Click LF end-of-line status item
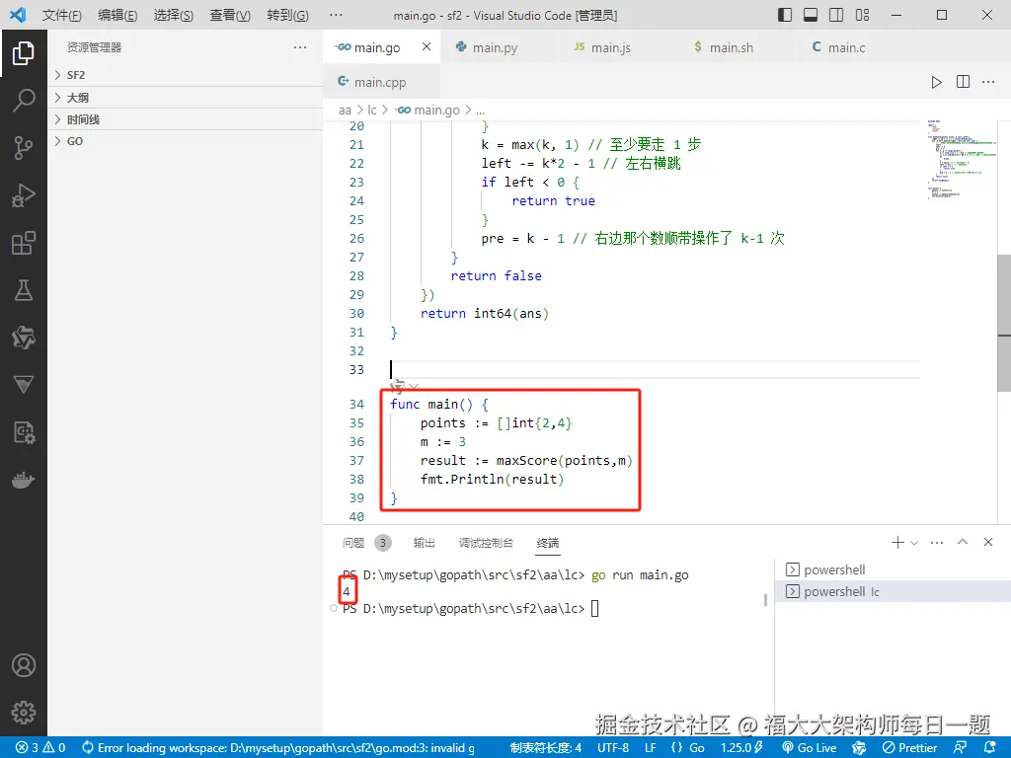 [x=650, y=748]
